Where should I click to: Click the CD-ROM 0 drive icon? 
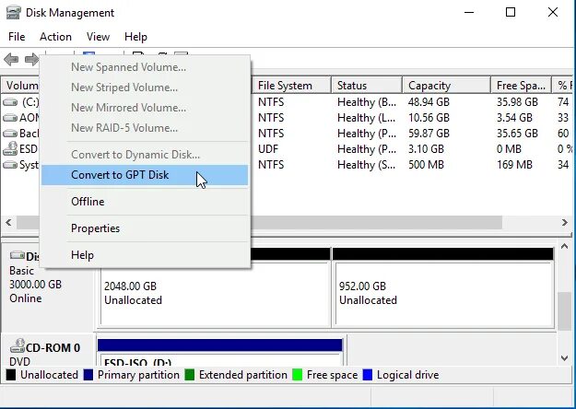click(18, 345)
